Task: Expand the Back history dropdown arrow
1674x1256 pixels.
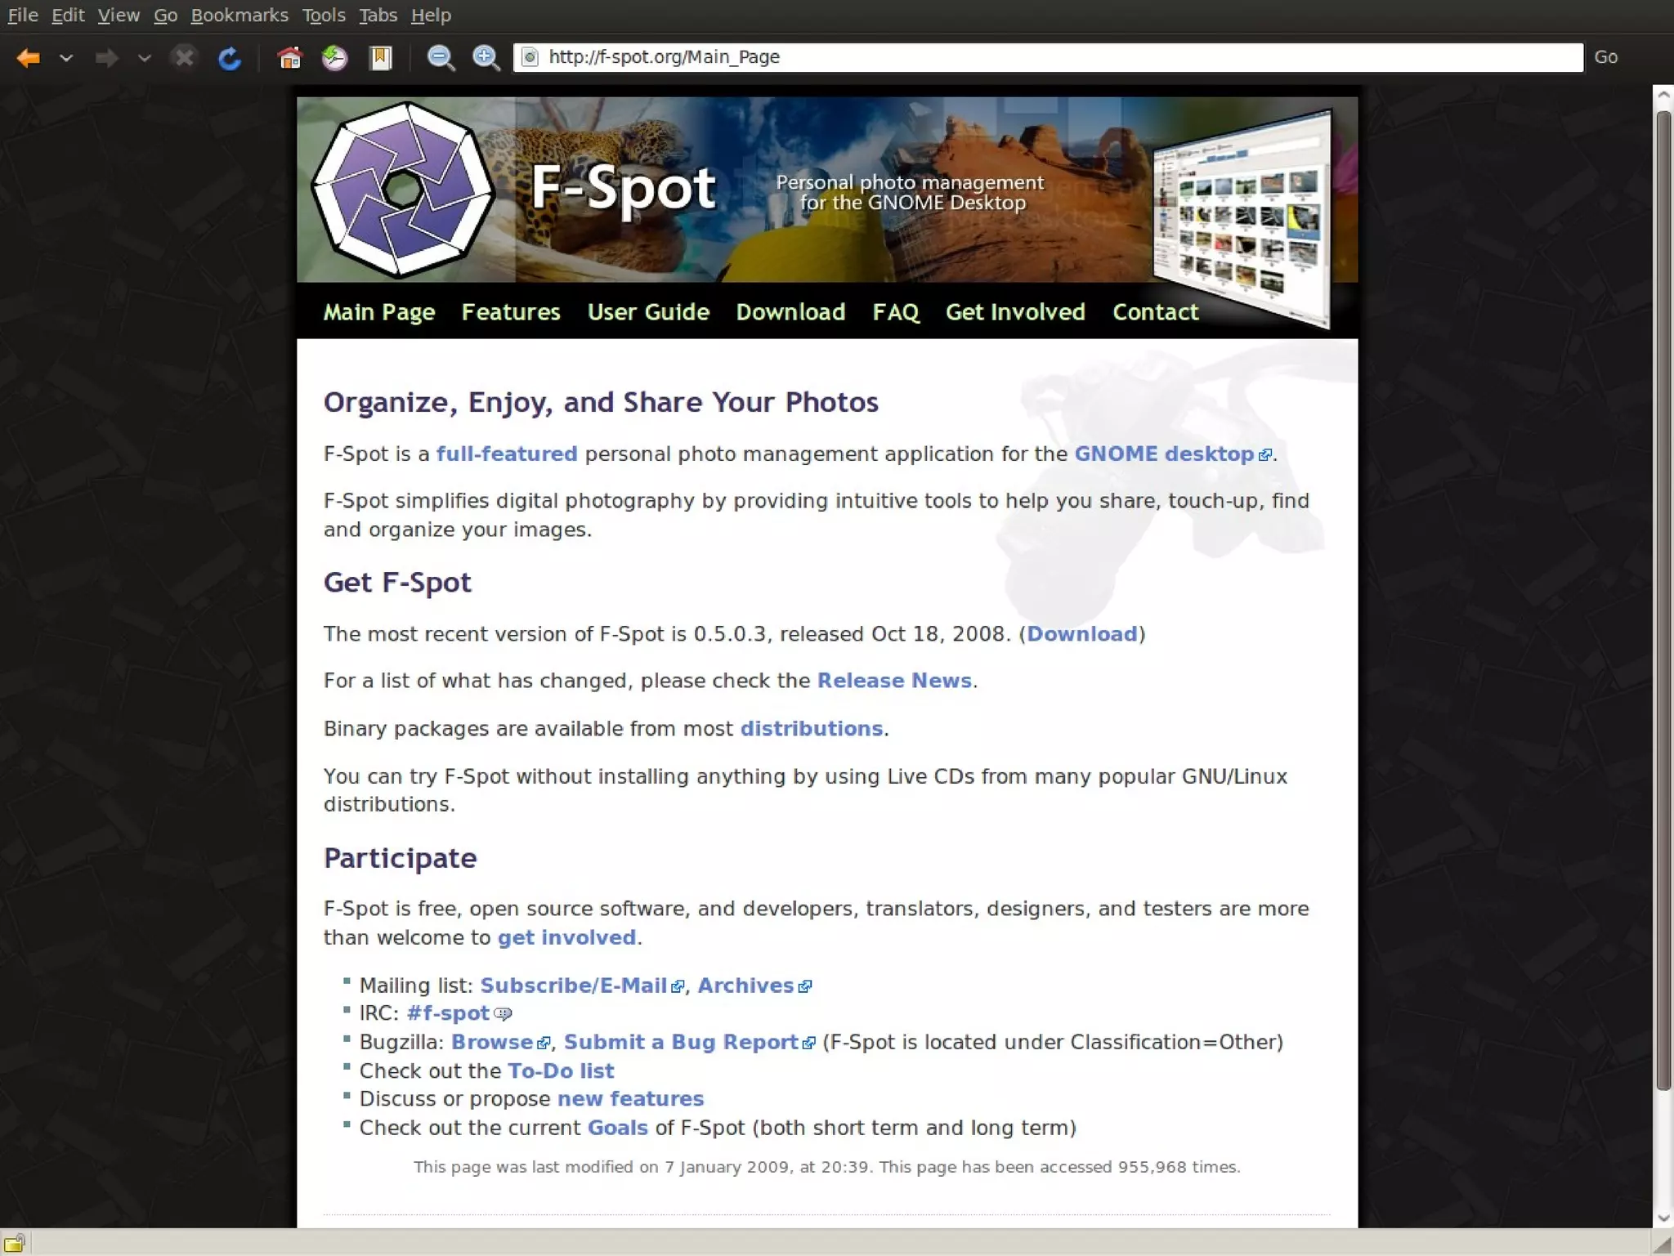Action: click(x=67, y=58)
